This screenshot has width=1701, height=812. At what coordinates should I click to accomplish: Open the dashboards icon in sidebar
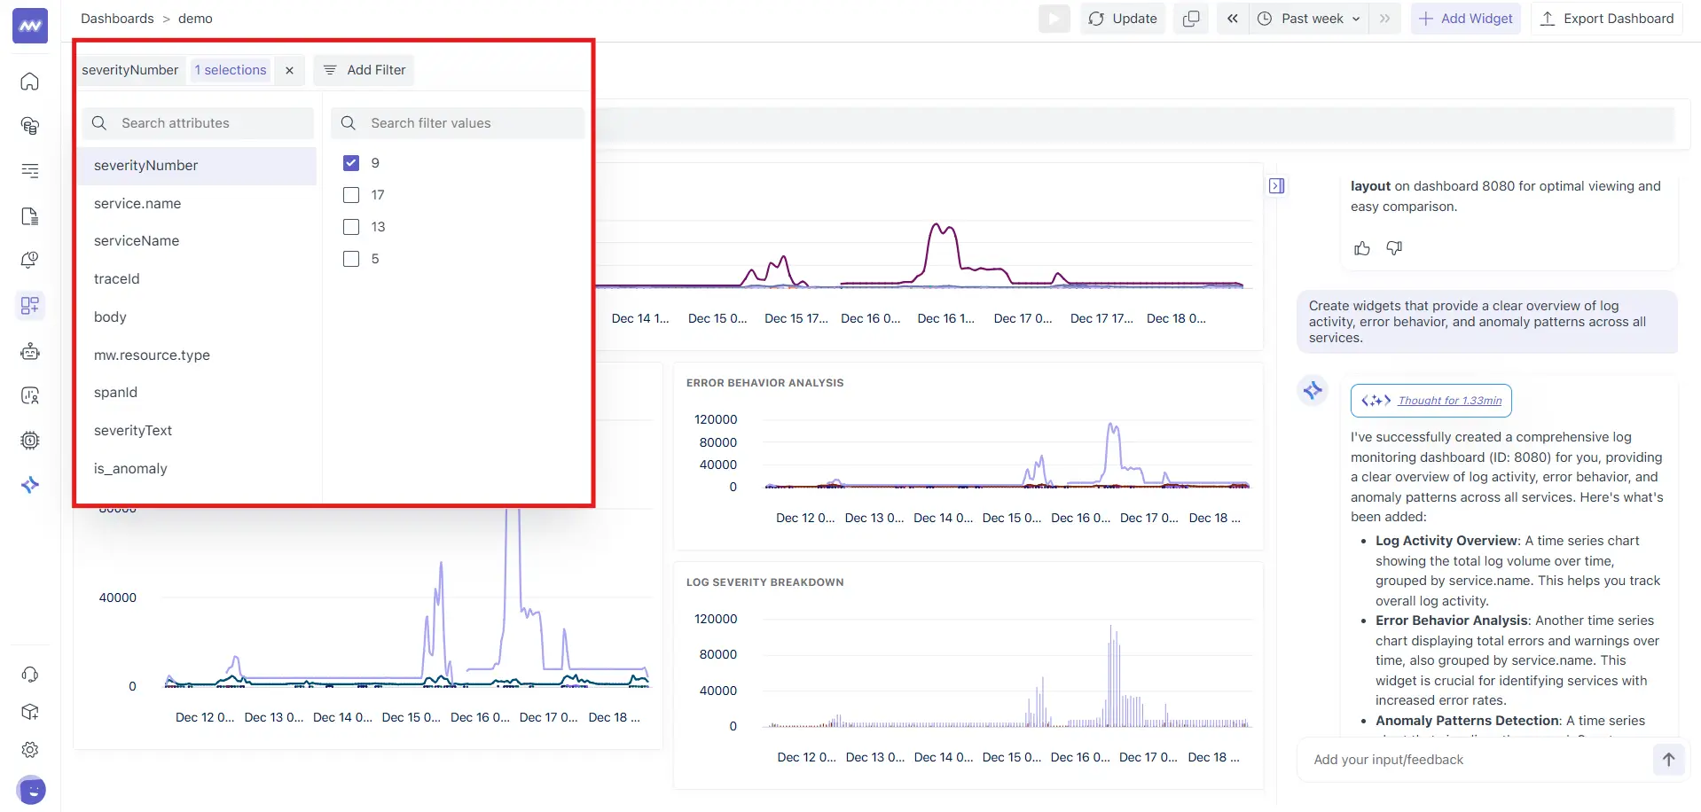click(30, 306)
